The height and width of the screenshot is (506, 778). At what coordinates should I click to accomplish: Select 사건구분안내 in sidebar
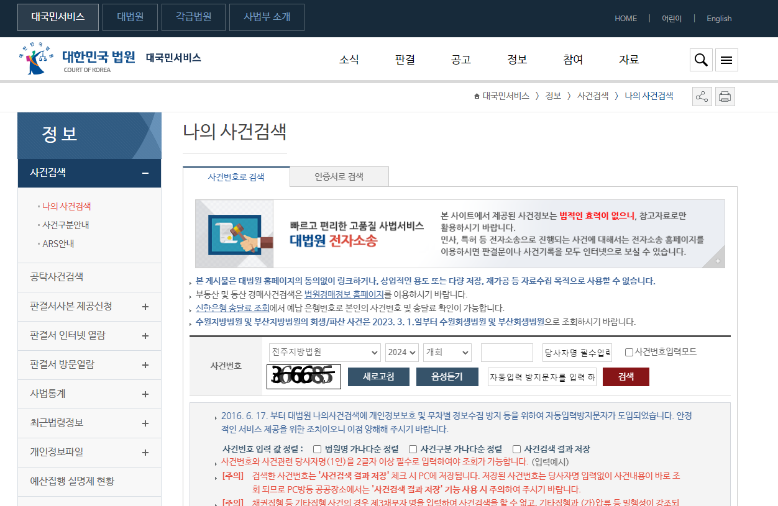66,225
